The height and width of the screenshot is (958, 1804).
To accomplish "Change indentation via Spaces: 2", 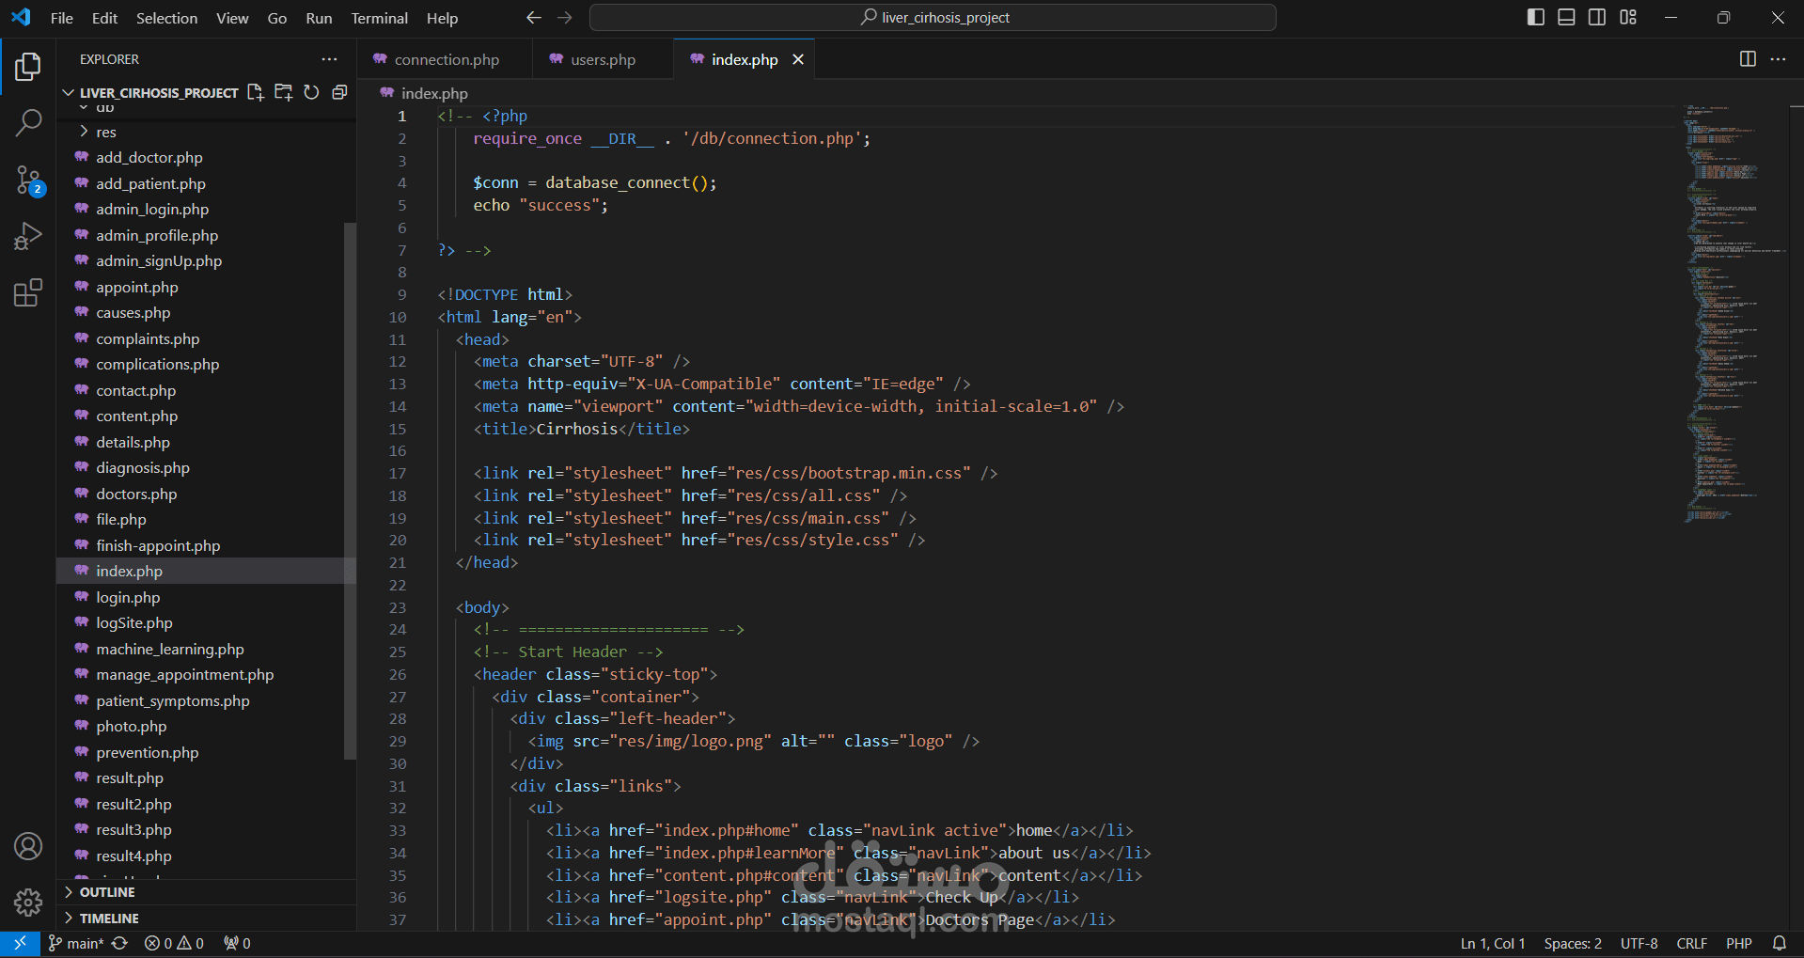I will (x=1573, y=943).
